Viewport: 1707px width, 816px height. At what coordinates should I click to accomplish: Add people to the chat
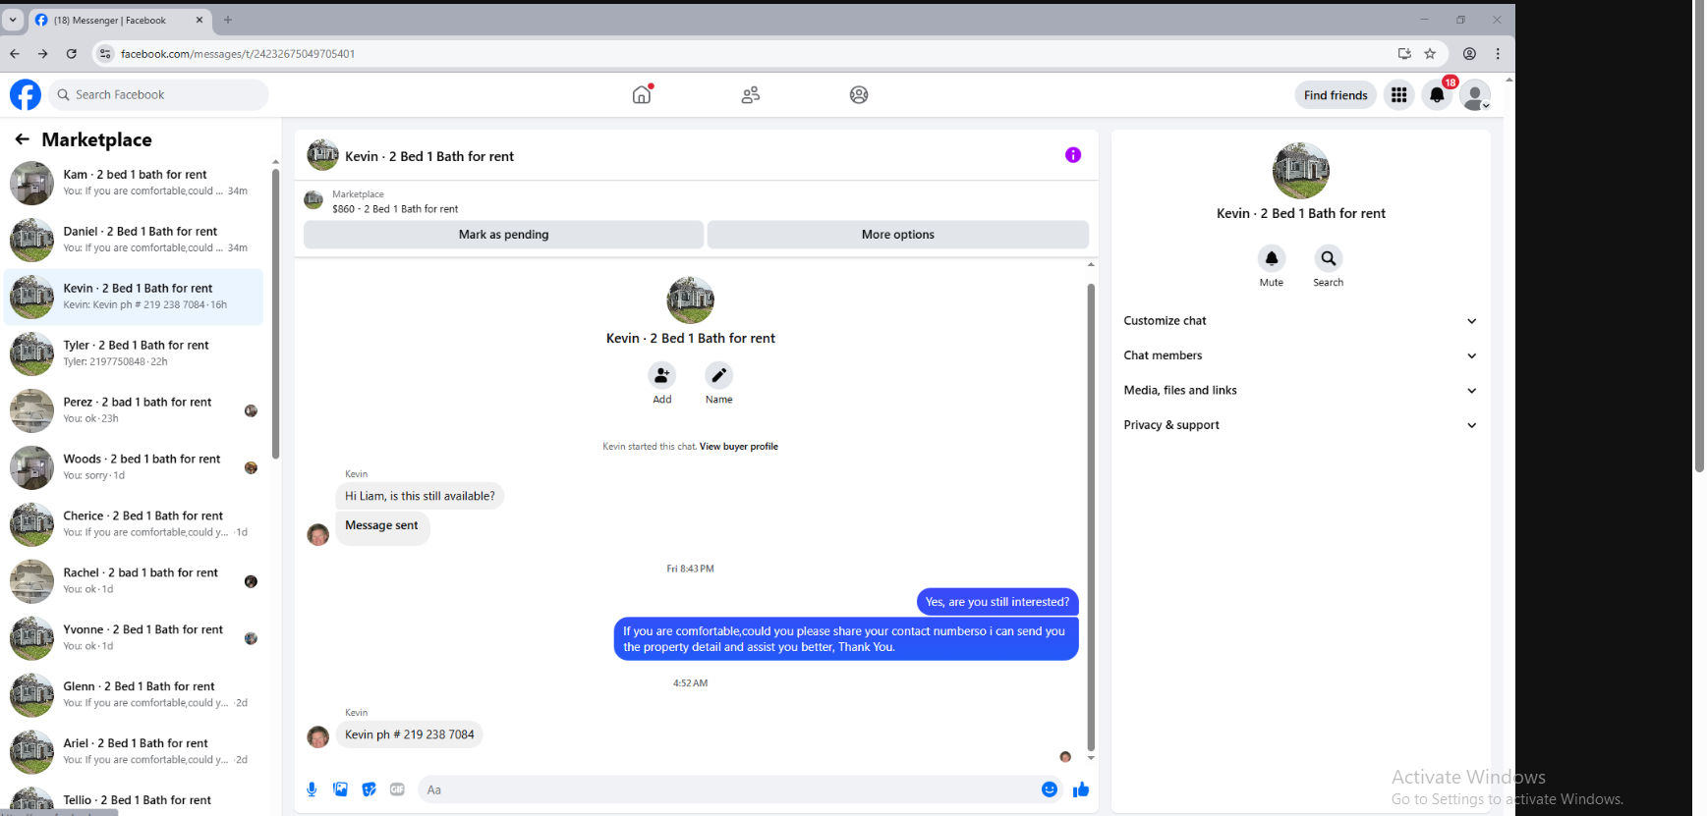[x=662, y=375]
